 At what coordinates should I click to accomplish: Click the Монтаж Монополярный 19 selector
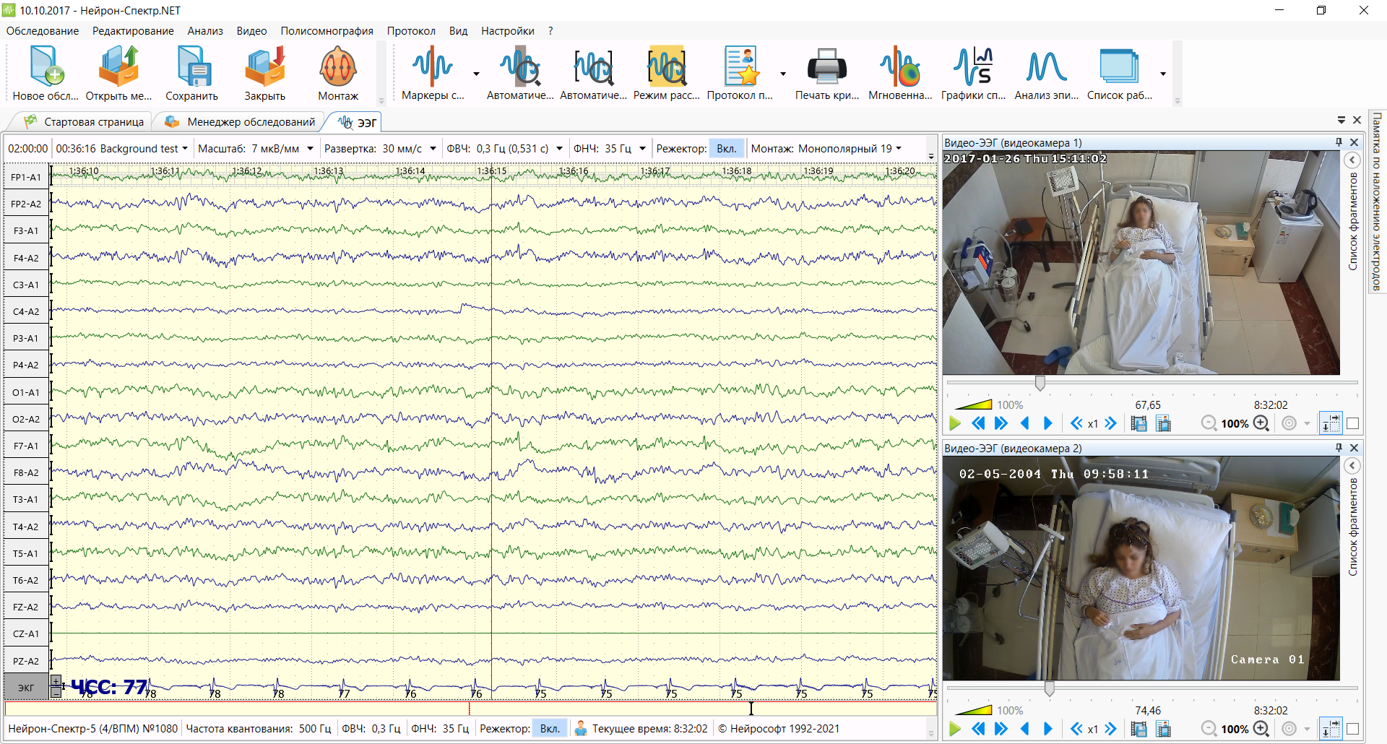pyautogui.click(x=826, y=149)
